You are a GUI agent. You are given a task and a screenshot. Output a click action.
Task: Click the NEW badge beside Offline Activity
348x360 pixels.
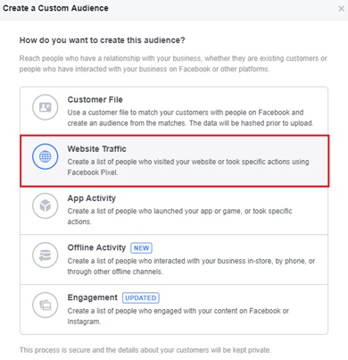tap(141, 247)
